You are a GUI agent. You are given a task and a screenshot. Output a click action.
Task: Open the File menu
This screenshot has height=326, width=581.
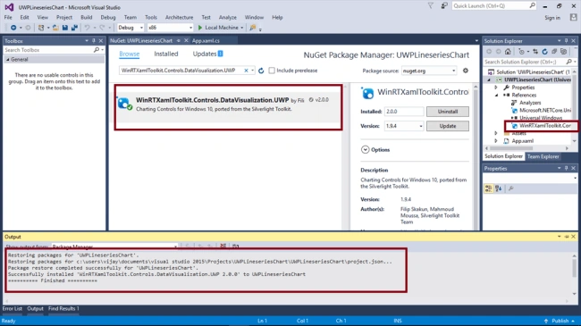click(x=8, y=17)
